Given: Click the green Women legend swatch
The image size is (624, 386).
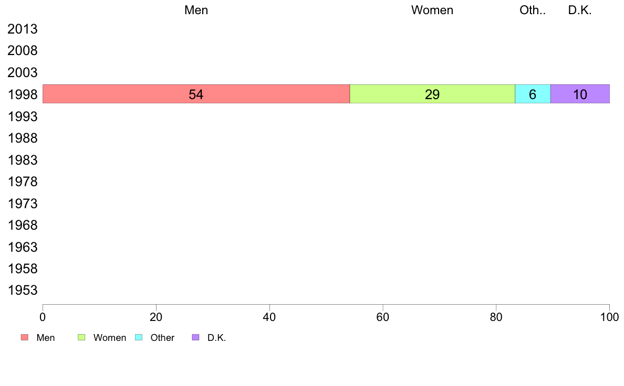Looking at the screenshot, I should pos(81,338).
